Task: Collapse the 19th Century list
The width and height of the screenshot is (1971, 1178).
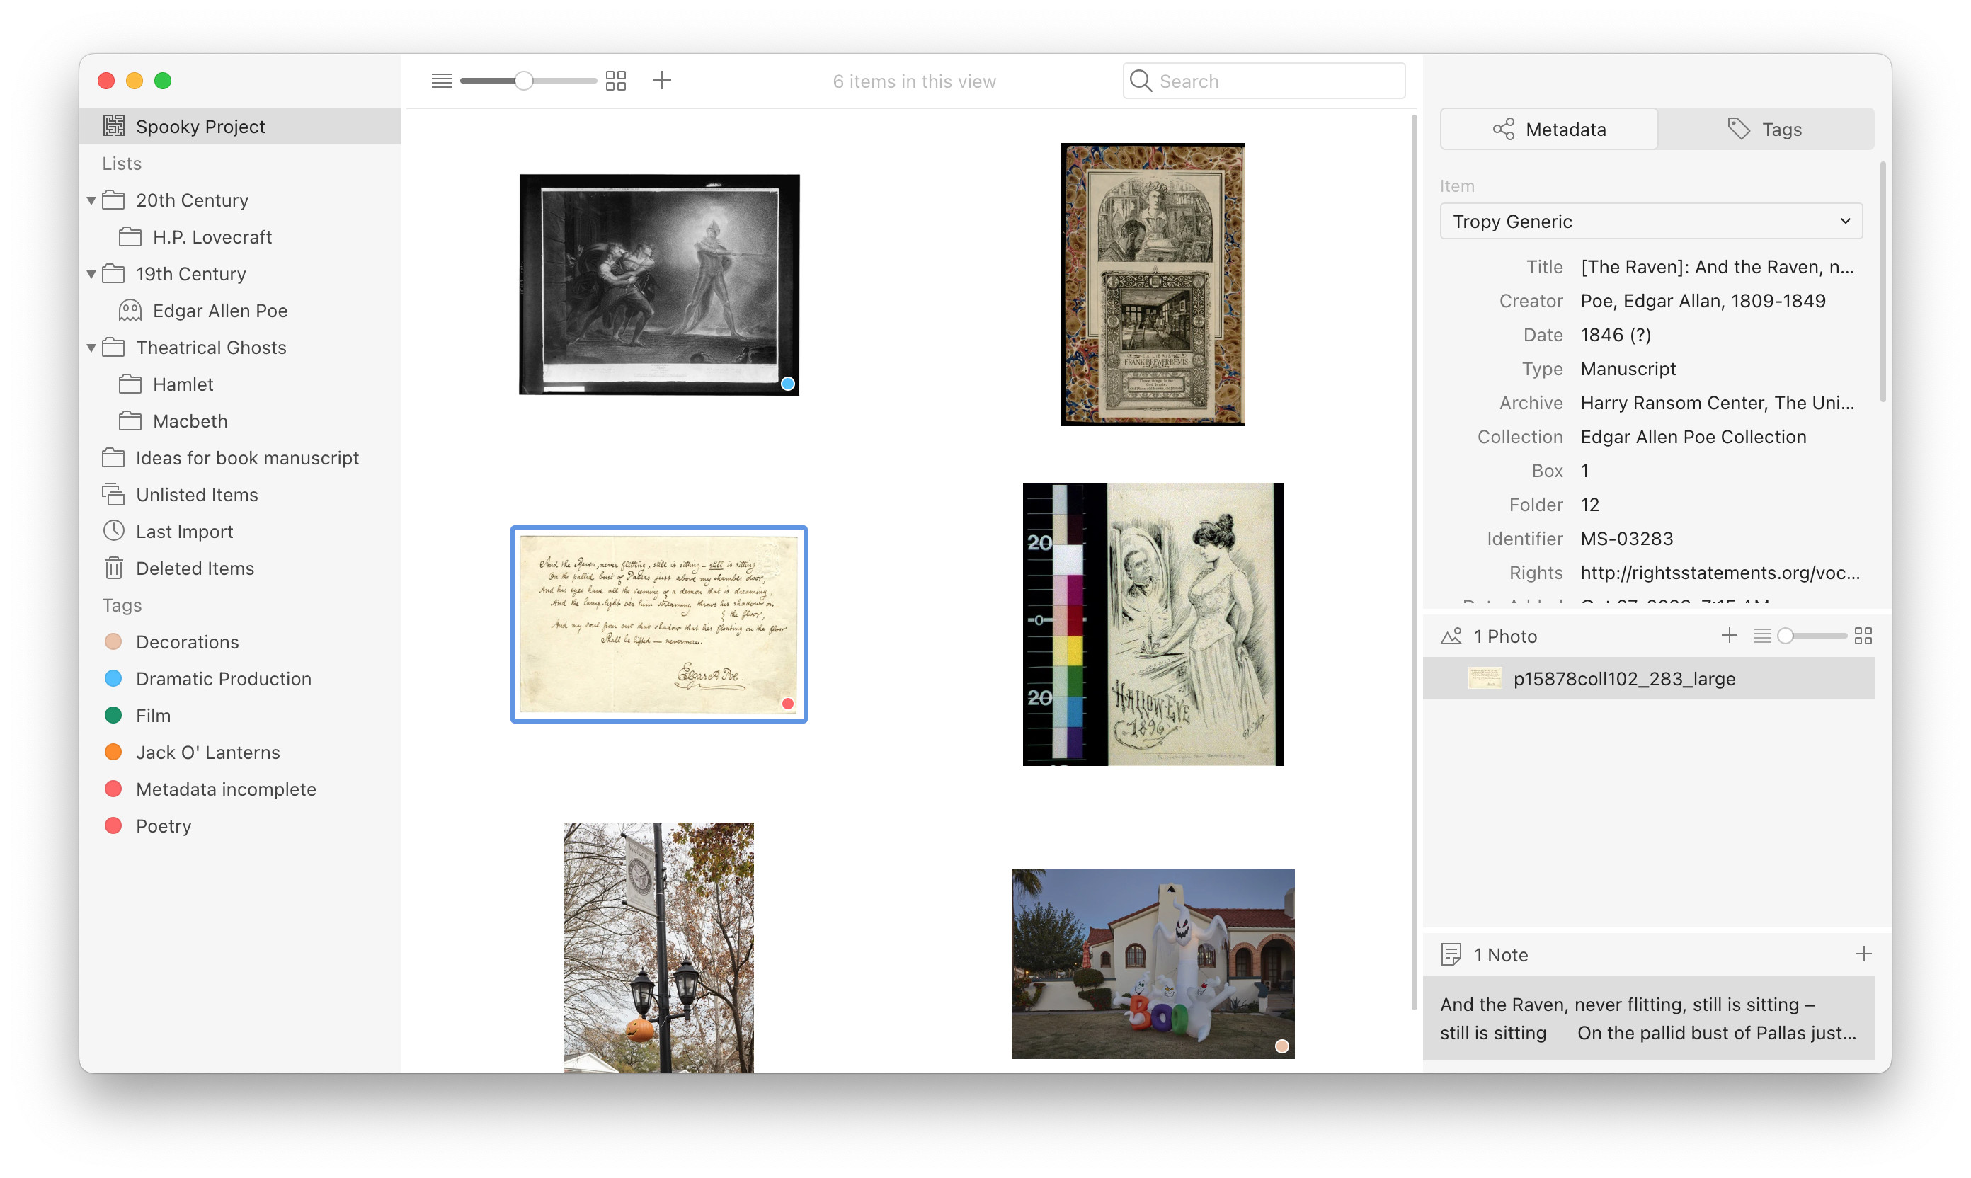Action: (91, 274)
